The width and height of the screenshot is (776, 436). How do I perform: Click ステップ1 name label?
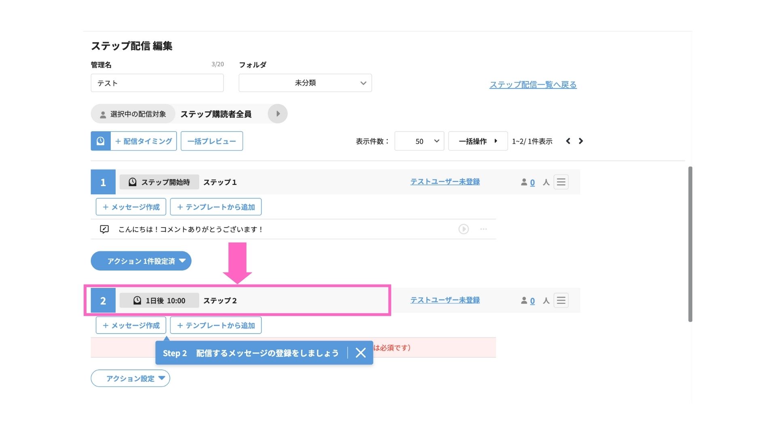coord(220,182)
